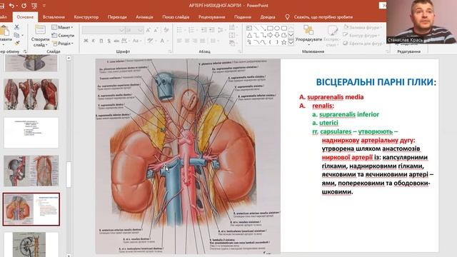
Task: Toggle Bold (Ж) formatting
Action: point(86,41)
